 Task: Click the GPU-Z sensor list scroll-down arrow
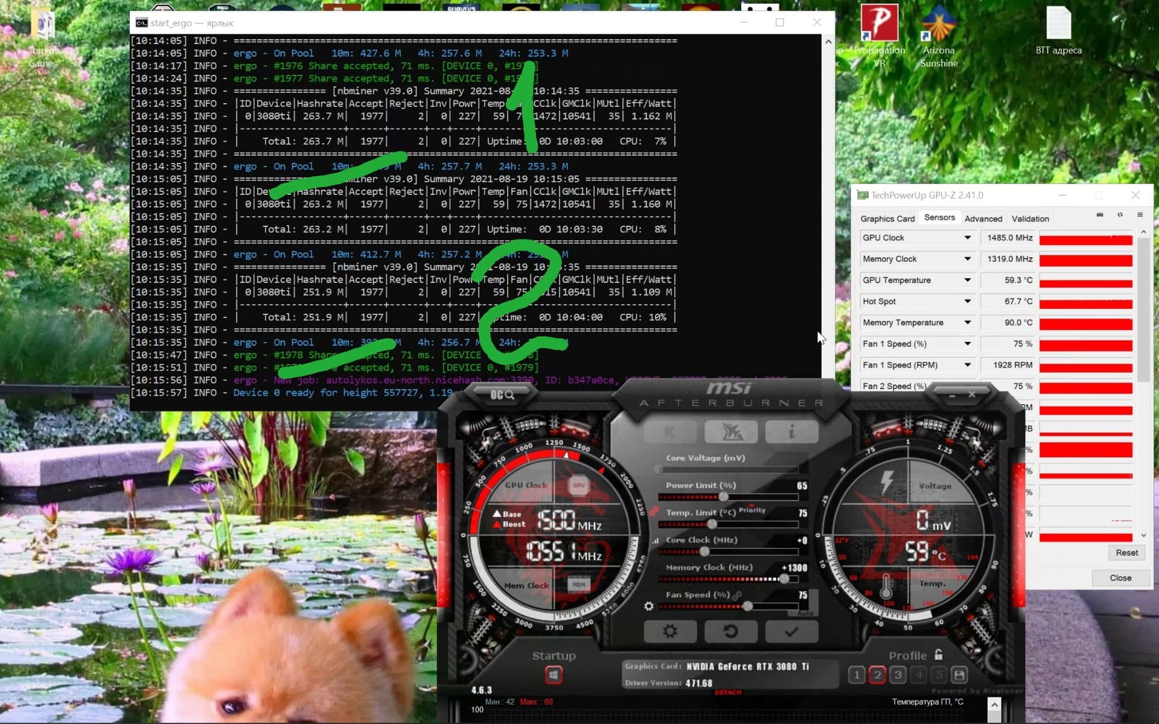tap(1143, 536)
